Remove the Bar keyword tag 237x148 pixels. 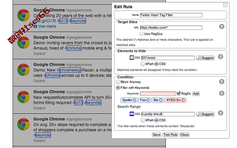161,100
